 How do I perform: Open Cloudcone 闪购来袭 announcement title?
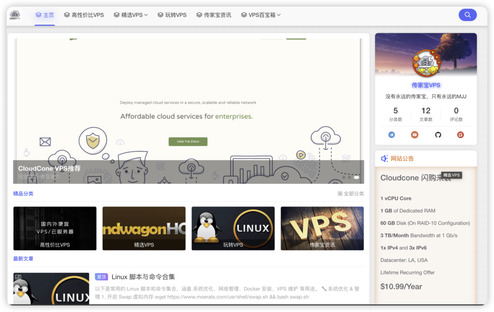point(415,178)
